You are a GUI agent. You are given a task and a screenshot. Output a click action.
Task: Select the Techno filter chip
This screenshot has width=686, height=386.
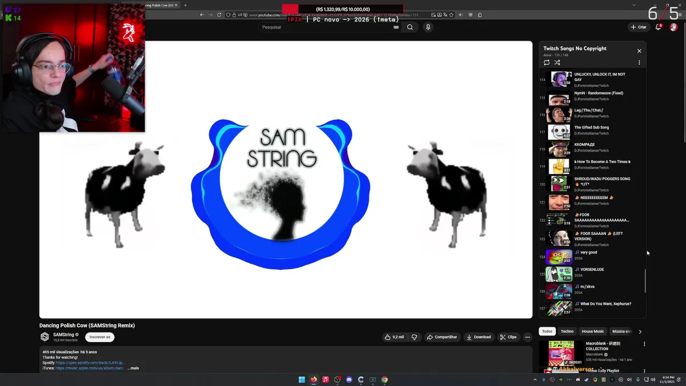(567, 331)
